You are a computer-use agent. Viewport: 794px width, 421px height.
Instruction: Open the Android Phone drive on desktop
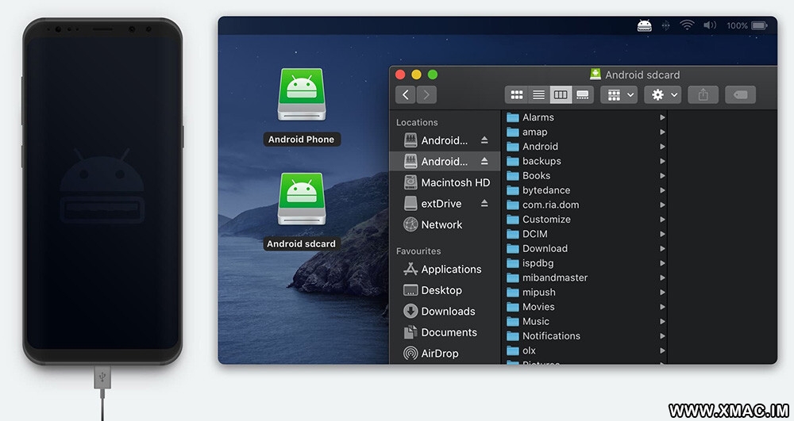point(302,95)
